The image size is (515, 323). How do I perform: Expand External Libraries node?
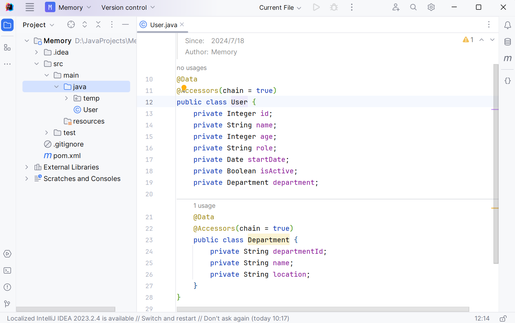coord(27,167)
